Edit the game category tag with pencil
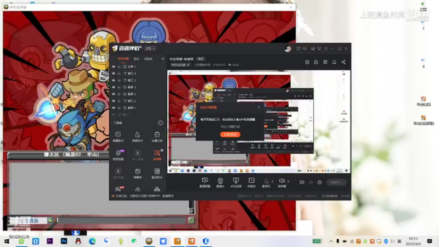This screenshot has height=247, width=439. point(181,65)
